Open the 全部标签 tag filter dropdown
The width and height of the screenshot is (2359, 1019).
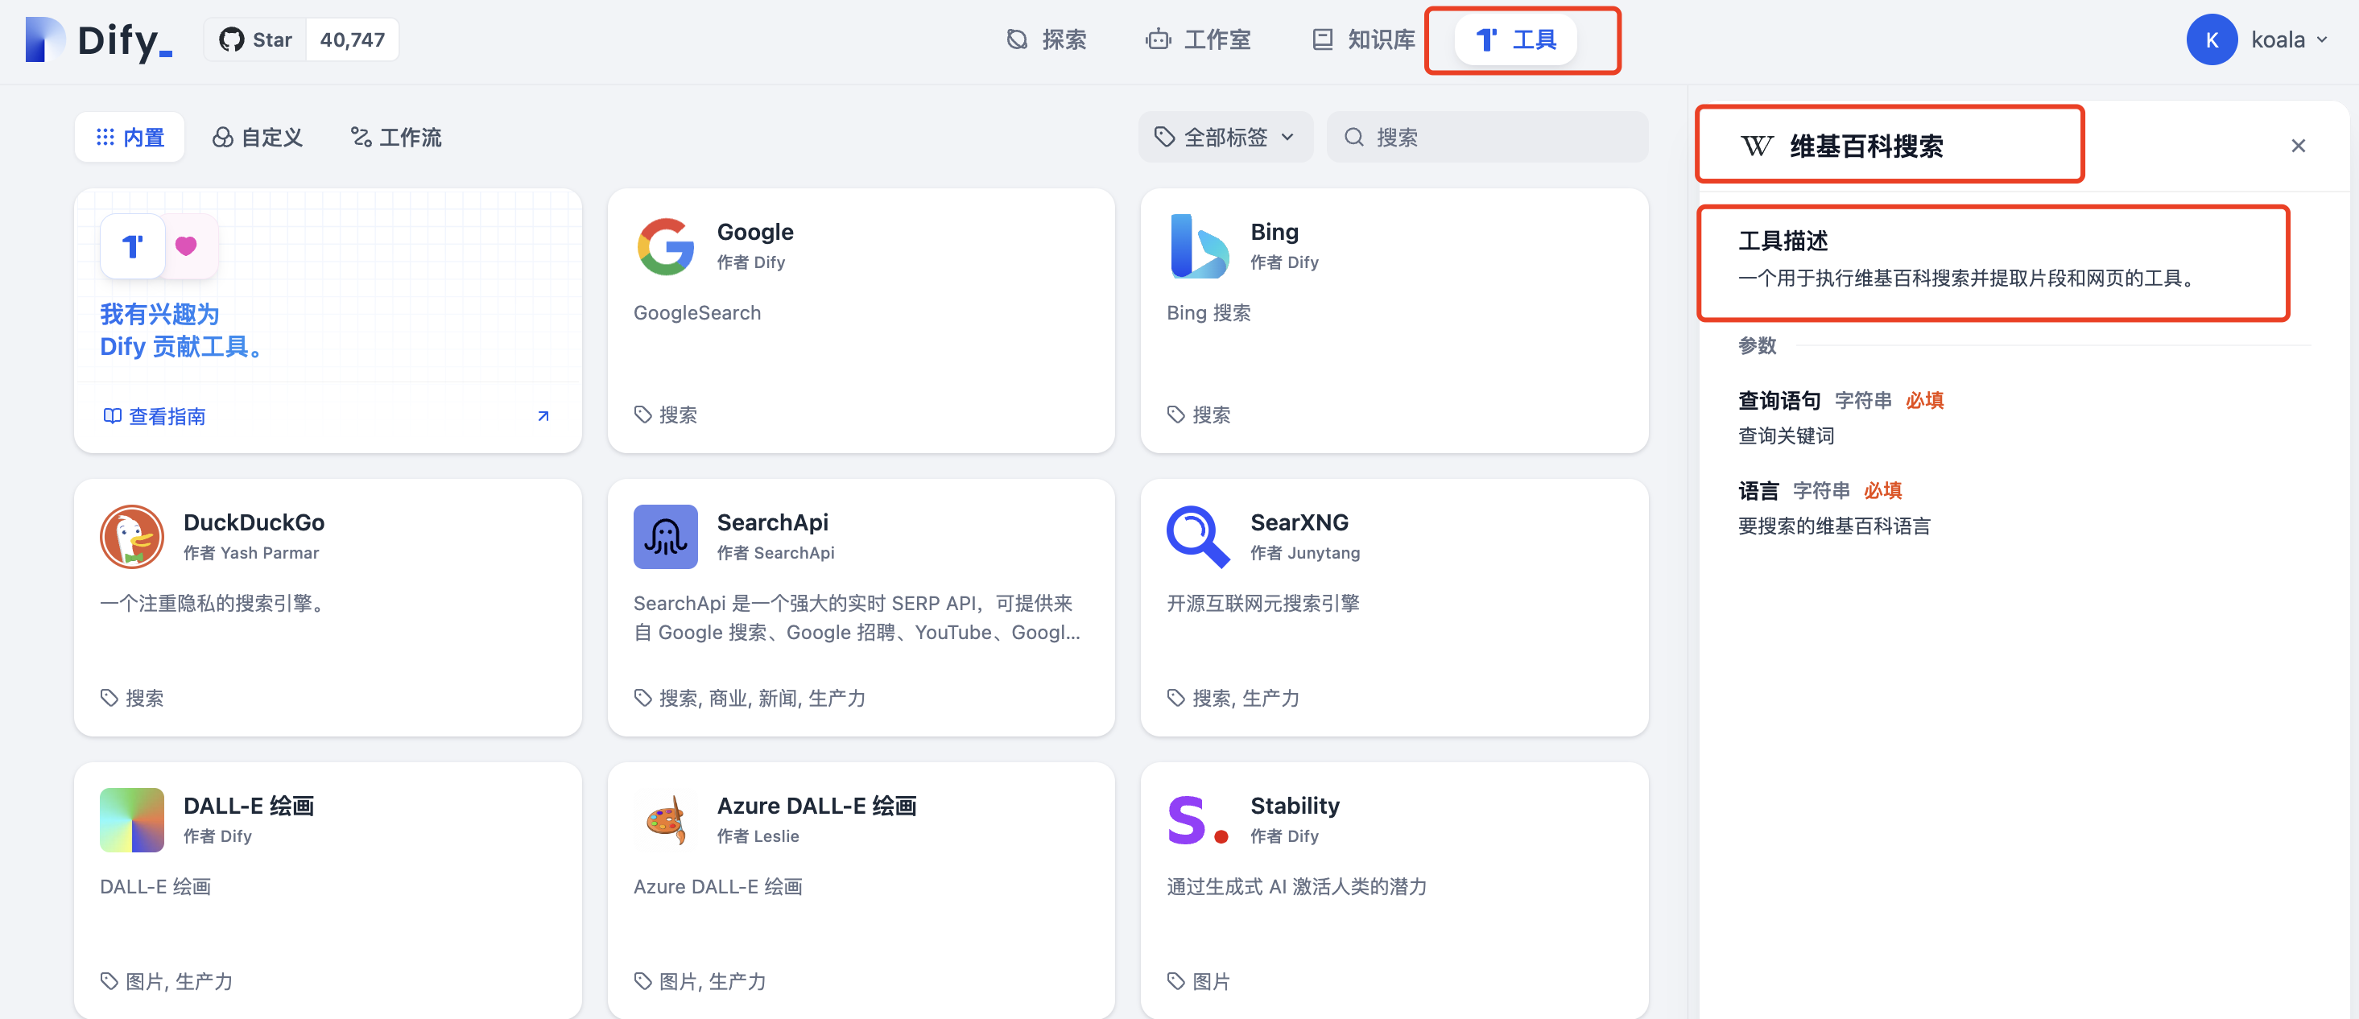coord(1225,138)
